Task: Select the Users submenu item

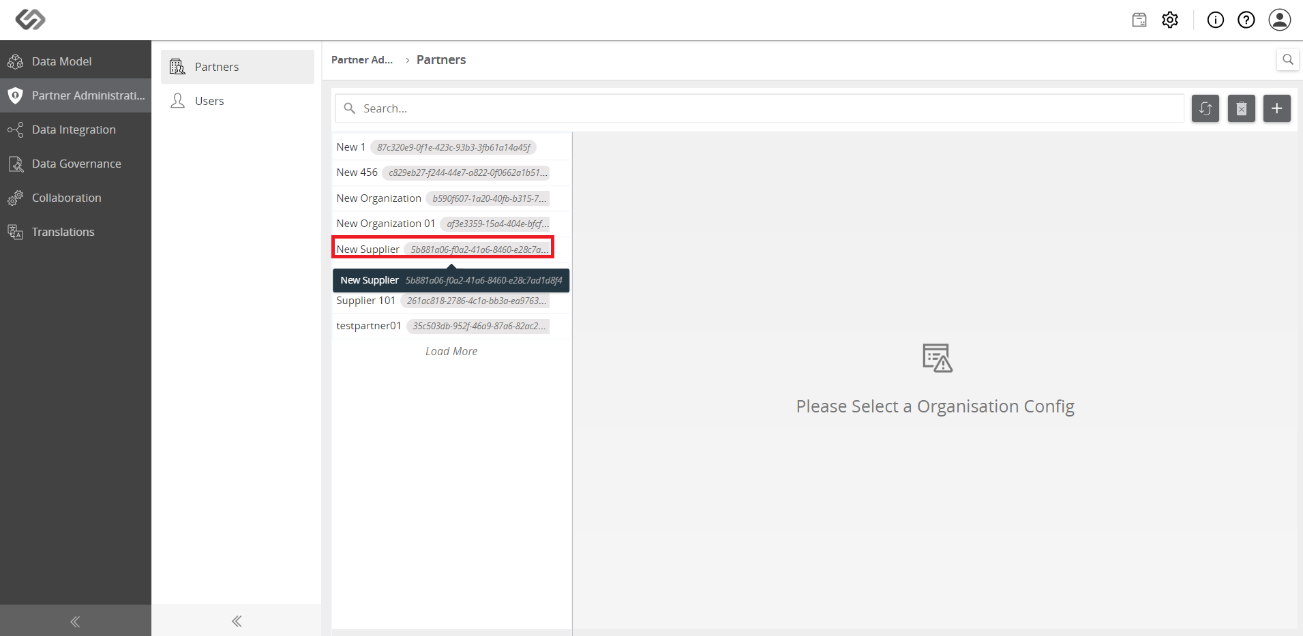Action: tap(237, 101)
